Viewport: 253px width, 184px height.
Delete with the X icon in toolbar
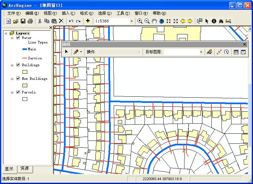pyautogui.click(x=61, y=21)
